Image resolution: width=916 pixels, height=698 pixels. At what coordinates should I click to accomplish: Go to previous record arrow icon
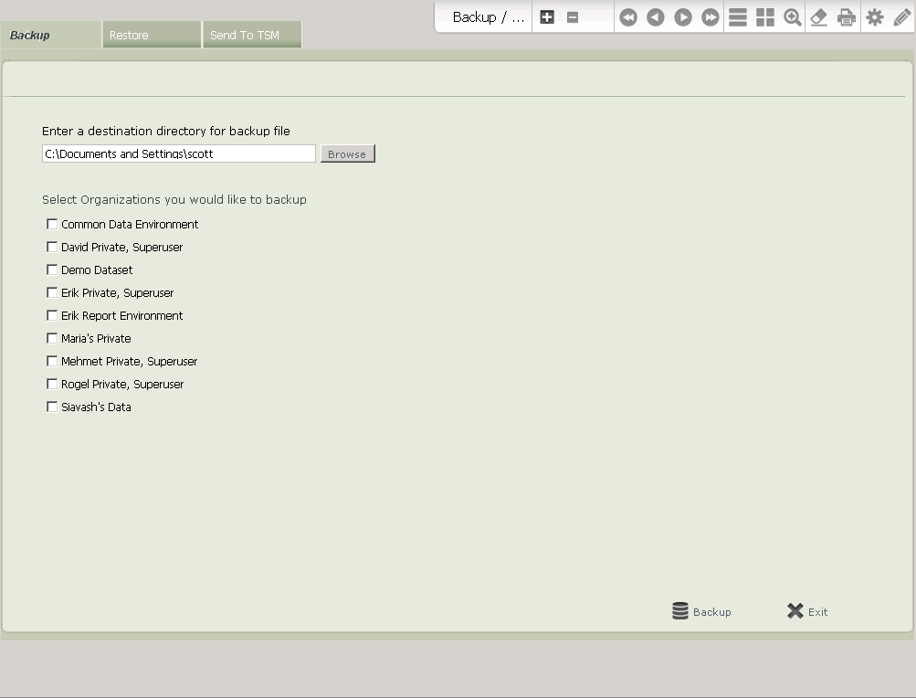[656, 17]
